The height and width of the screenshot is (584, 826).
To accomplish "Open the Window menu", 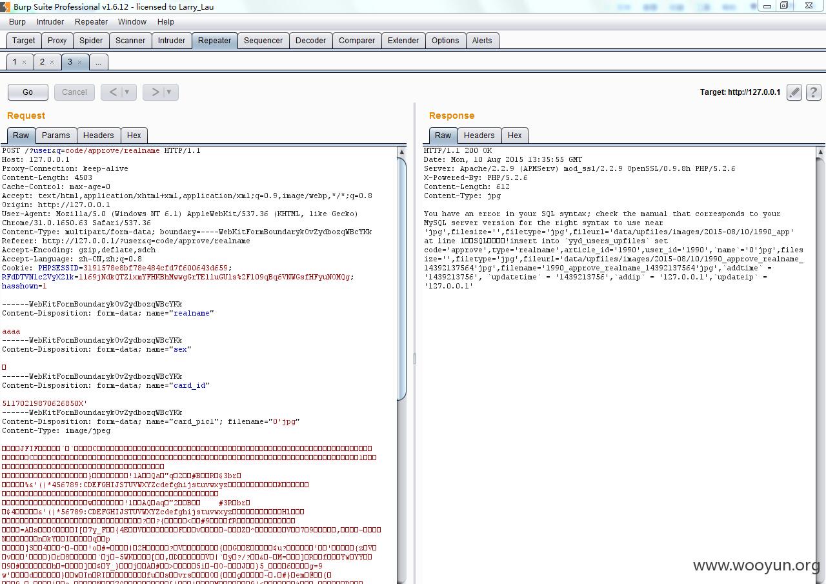I will (132, 22).
